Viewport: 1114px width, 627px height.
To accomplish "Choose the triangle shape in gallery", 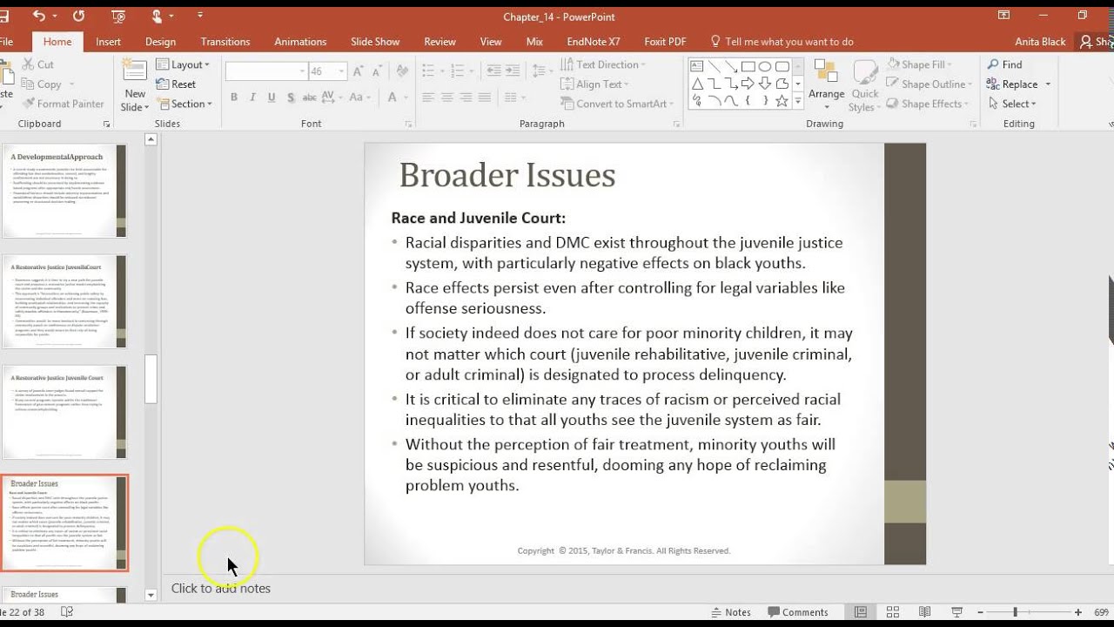I will (697, 84).
